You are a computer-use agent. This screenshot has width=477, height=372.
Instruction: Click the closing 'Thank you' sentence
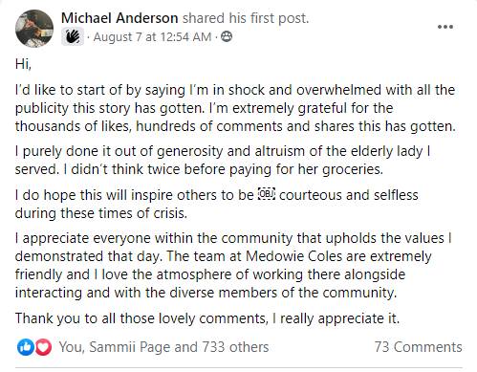pos(207,318)
